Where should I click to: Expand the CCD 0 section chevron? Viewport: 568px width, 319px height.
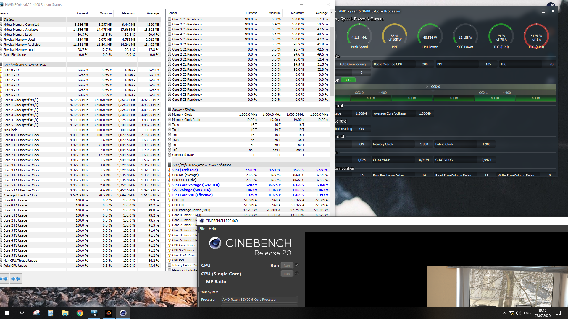point(427,87)
